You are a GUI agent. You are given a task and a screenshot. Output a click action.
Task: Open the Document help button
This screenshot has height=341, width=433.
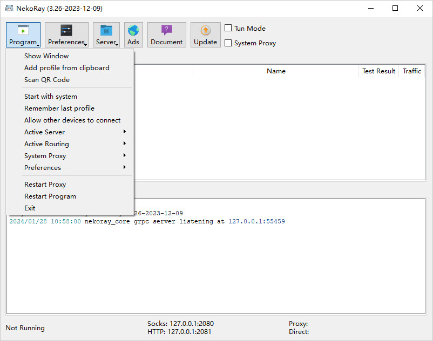pyautogui.click(x=167, y=35)
